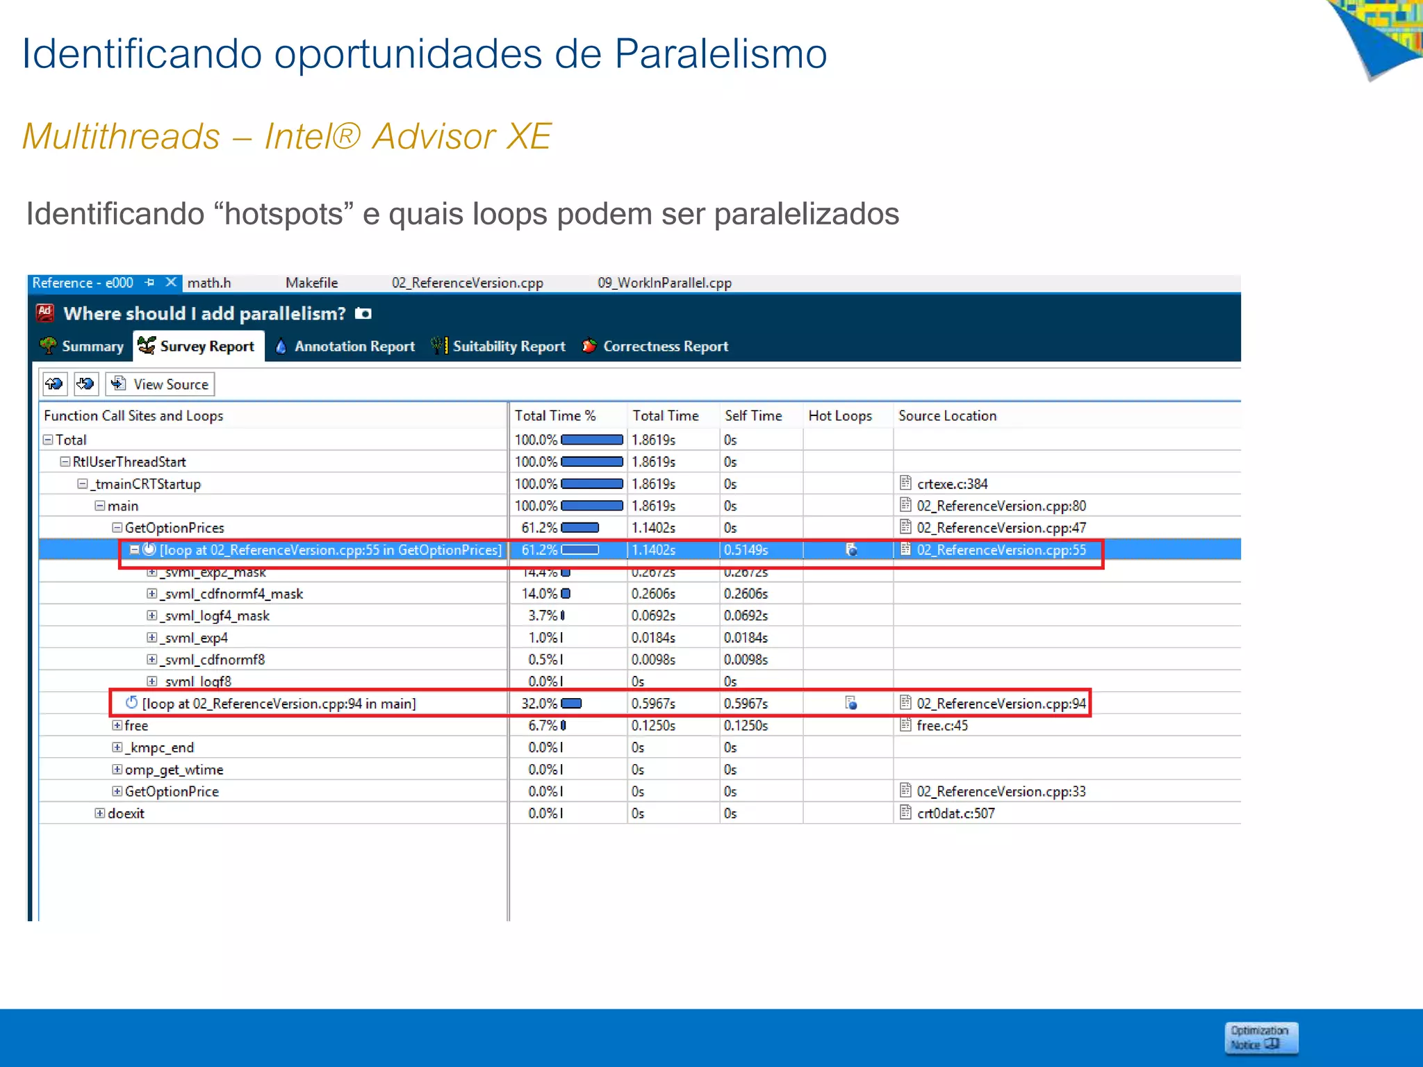Select the loop at 02_ReferenceVersion.cpp:94 row
This screenshot has width=1423, height=1067.
[x=639, y=704]
